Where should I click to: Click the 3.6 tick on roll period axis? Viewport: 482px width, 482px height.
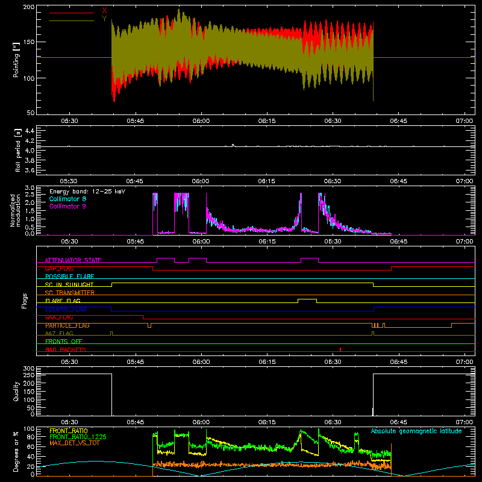click(x=30, y=170)
